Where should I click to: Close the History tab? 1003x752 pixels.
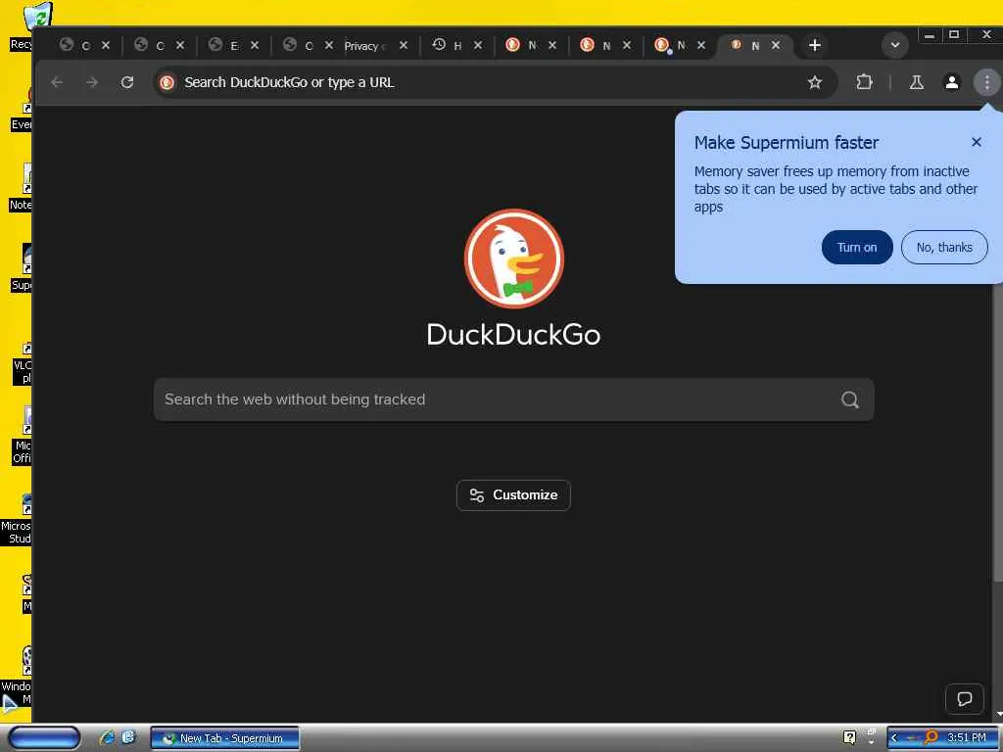[x=478, y=45]
